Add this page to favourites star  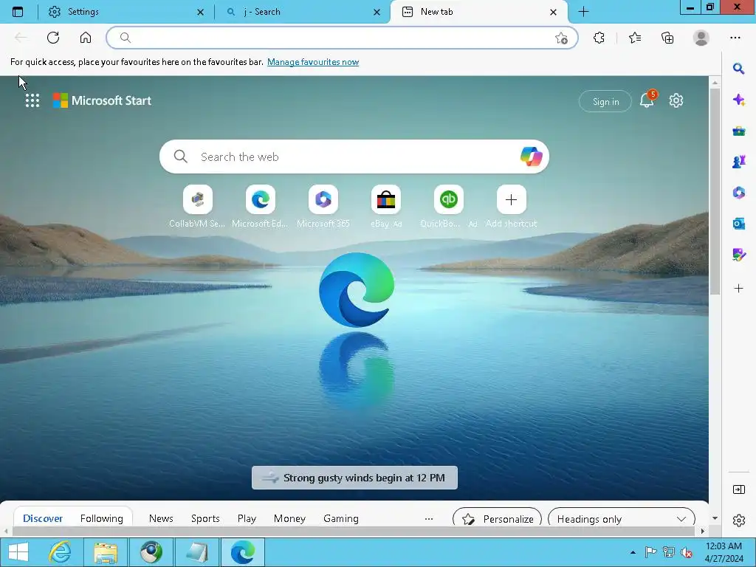tap(561, 38)
